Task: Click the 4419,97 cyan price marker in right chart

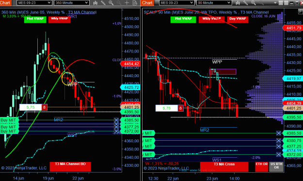Action: (x=293, y=79)
